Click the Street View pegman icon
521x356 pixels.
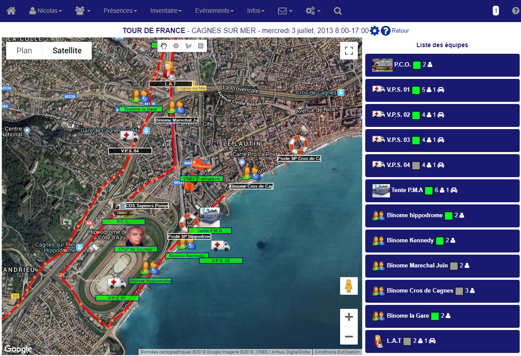[349, 286]
